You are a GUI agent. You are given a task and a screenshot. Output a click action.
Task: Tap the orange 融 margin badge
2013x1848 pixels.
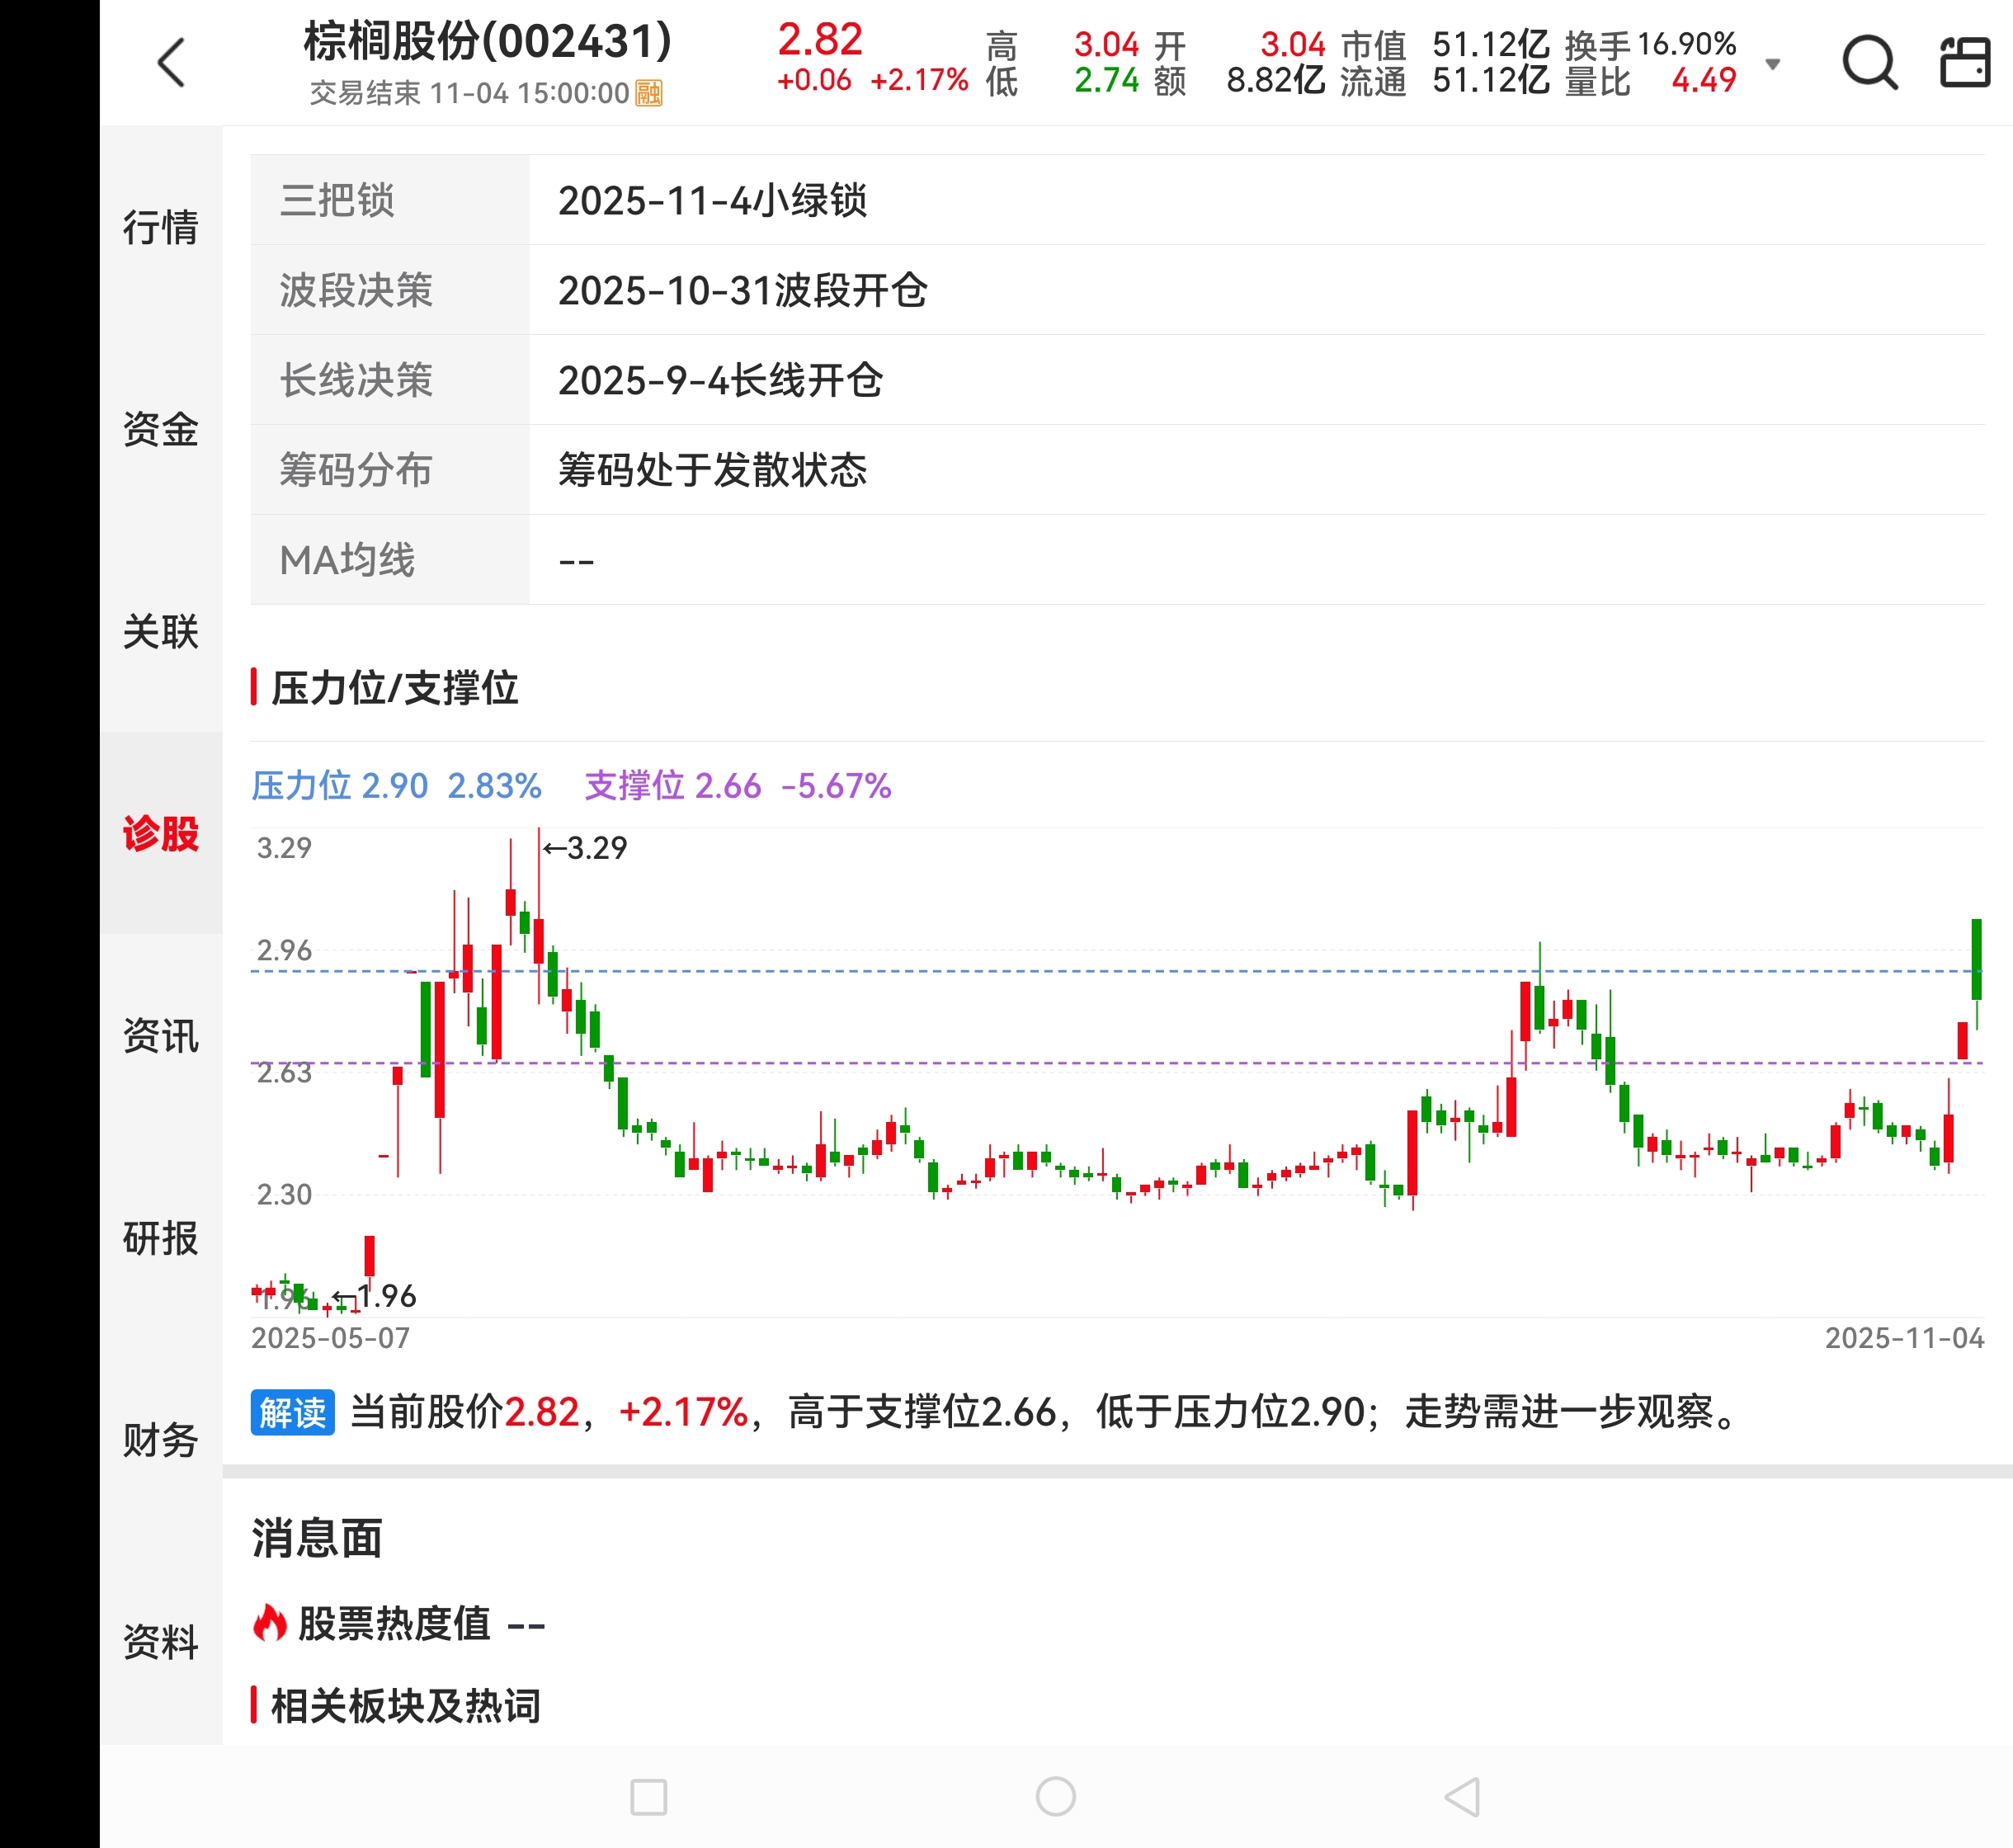point(649,93)
